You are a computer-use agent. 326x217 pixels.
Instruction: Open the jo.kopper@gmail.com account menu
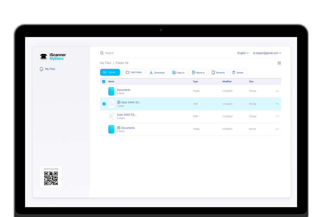click(x=267, y=53)
